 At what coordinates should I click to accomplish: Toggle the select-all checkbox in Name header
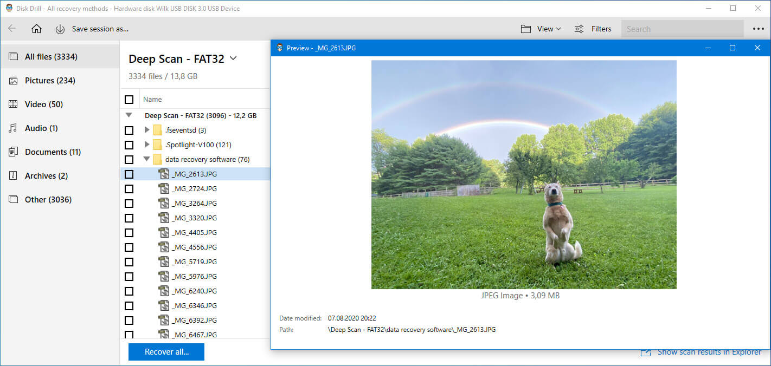[129, 100]
